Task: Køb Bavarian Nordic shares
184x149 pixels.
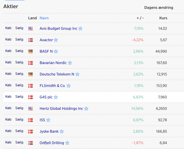Action: coord(8,62)
